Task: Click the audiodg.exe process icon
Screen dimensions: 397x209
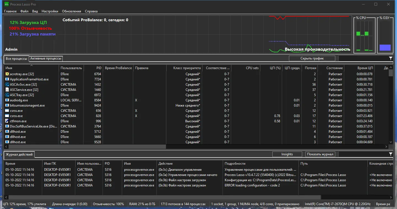Action: coord(7,100)
